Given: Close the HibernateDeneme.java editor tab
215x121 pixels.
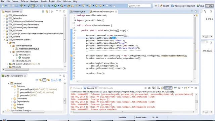Looking at the screenshot, I should (116, 12).
